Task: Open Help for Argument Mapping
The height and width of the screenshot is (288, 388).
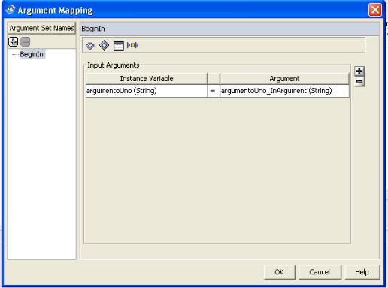Action: [362, 272]
